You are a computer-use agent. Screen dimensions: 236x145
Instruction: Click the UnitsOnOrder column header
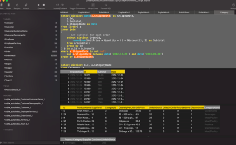pyautogui.click(x=170, y=107)
